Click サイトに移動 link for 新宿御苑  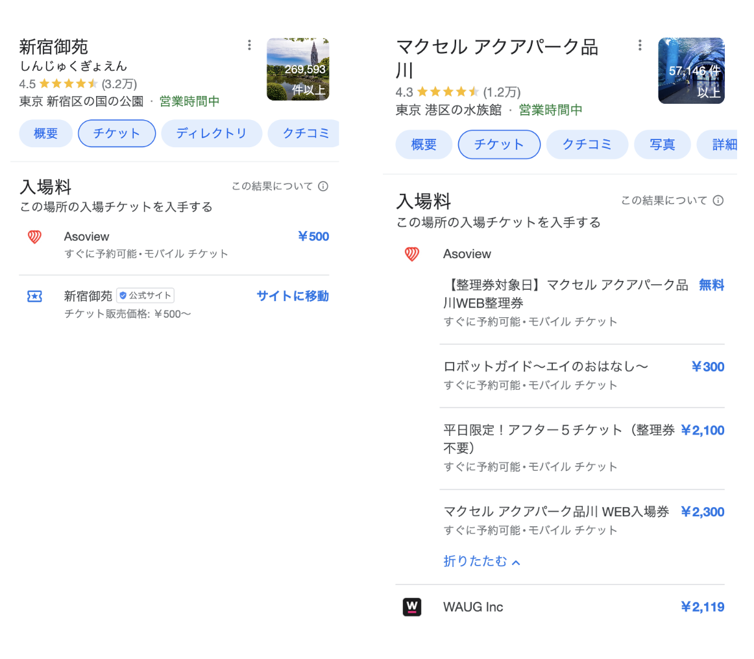point(293,296)
